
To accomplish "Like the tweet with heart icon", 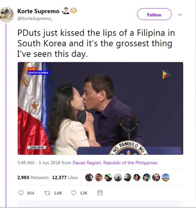I will [74, 193].
